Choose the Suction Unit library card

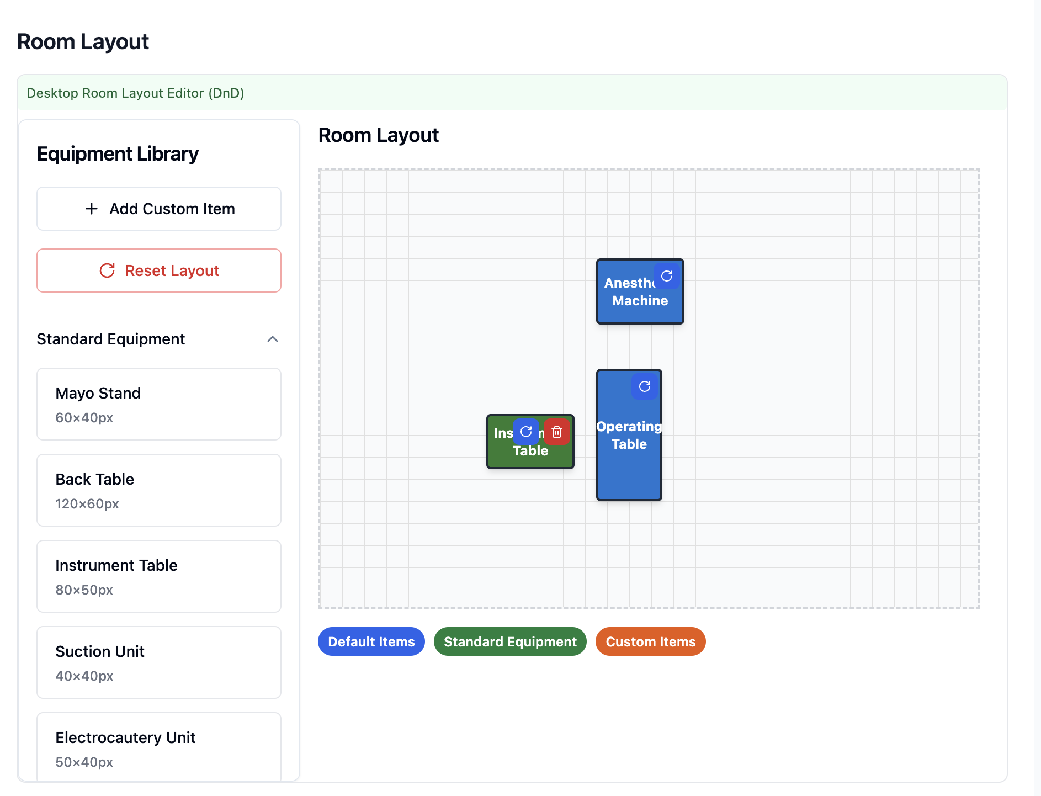pyautogui.click(x=159, y=662)
